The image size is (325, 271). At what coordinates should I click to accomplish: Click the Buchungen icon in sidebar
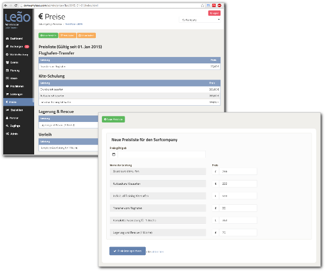point(6,47)
